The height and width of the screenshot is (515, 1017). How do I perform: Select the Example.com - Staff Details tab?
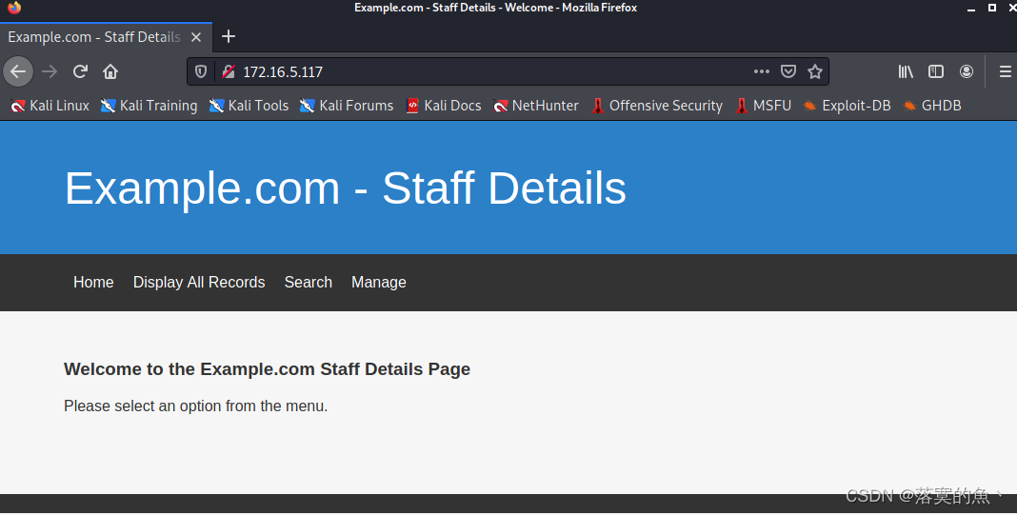point(106,37)
